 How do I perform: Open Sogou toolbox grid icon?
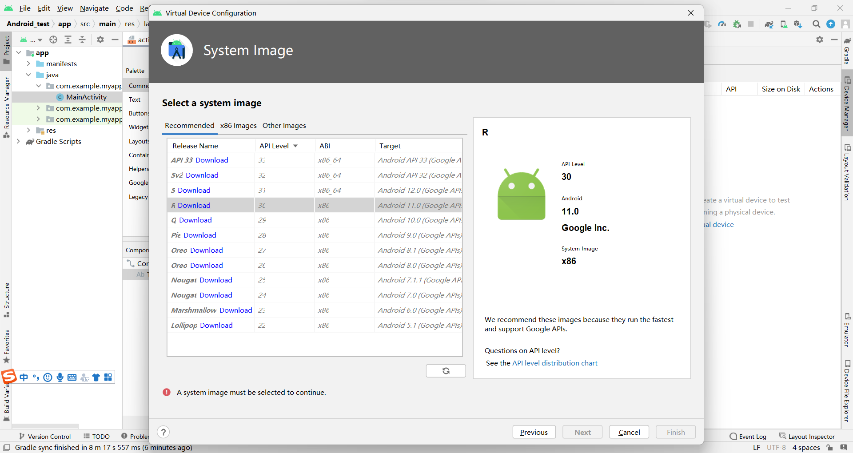point(108,377)
